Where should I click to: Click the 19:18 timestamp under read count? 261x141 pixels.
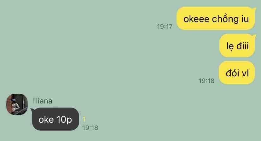pyautogui.click(x=90, y=128)
